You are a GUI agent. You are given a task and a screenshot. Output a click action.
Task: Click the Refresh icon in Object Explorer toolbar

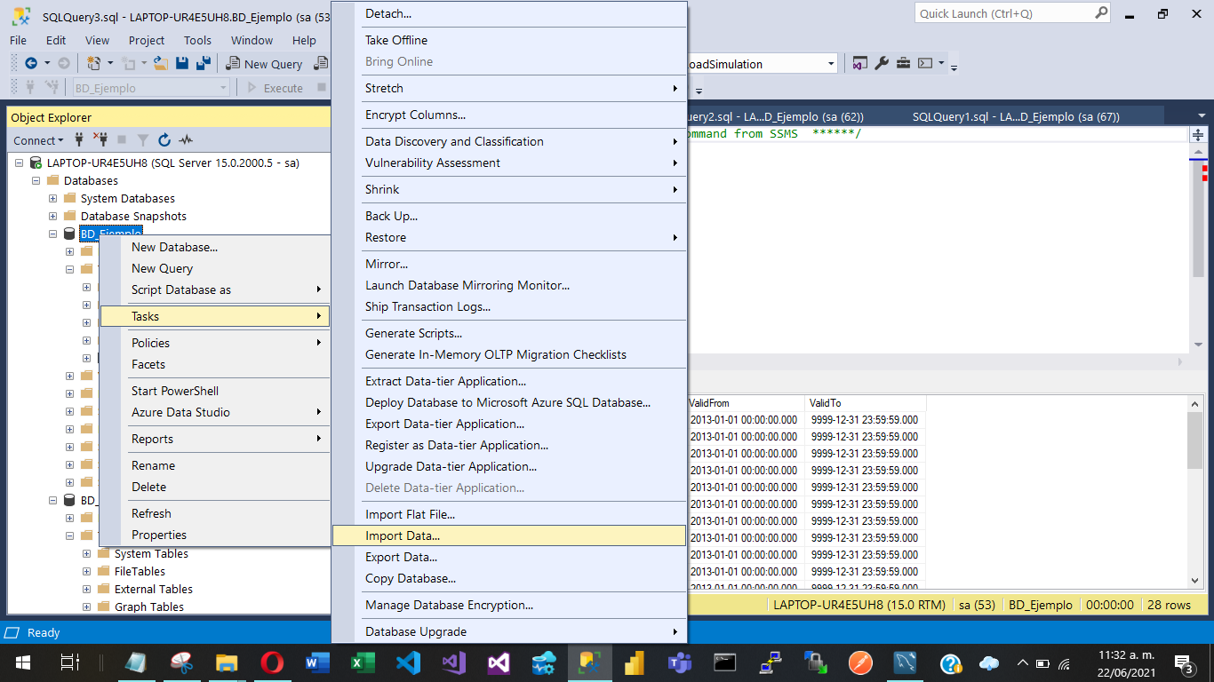point(164,140)
